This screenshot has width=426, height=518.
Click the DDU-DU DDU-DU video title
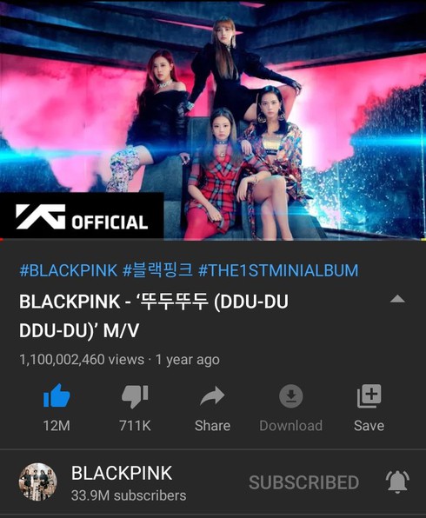click(x=154, y=315)
